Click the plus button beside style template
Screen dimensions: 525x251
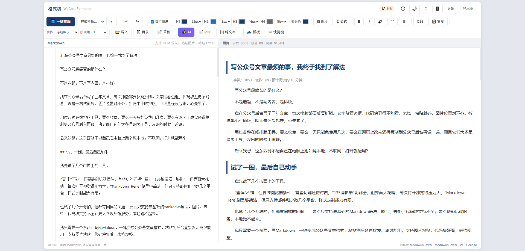(111, 22)
